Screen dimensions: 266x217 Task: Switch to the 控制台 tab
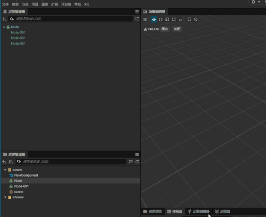click(x=175, y=211)
